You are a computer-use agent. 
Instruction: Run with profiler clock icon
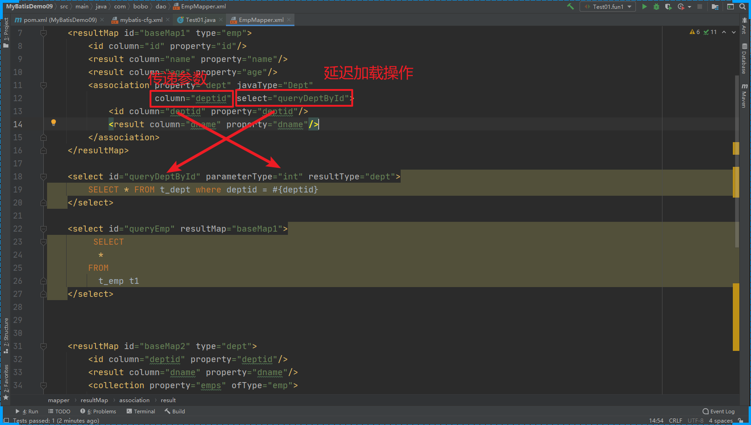click(681, 7)
